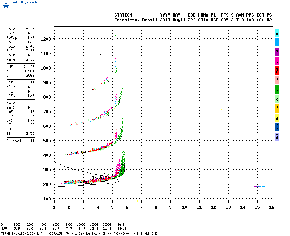Choose the Ssw pink legend swatch
This screenshot has height=236, width=290.
[x=277, y=80]
